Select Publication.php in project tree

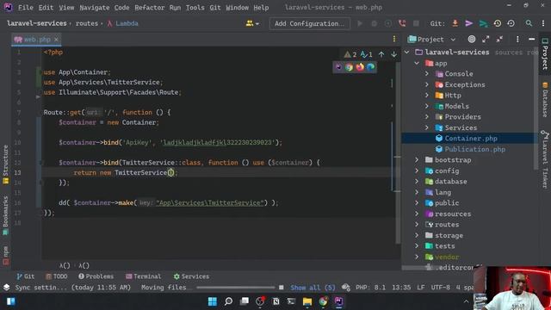474,149
